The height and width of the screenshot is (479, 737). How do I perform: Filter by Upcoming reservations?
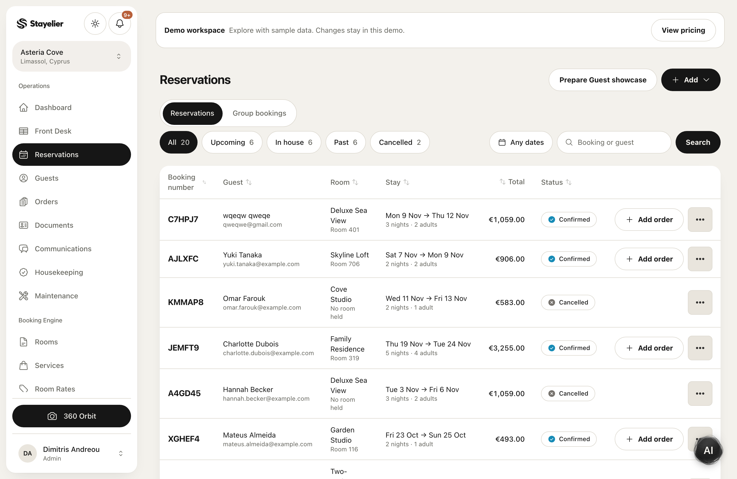click(x=232, y=142)
